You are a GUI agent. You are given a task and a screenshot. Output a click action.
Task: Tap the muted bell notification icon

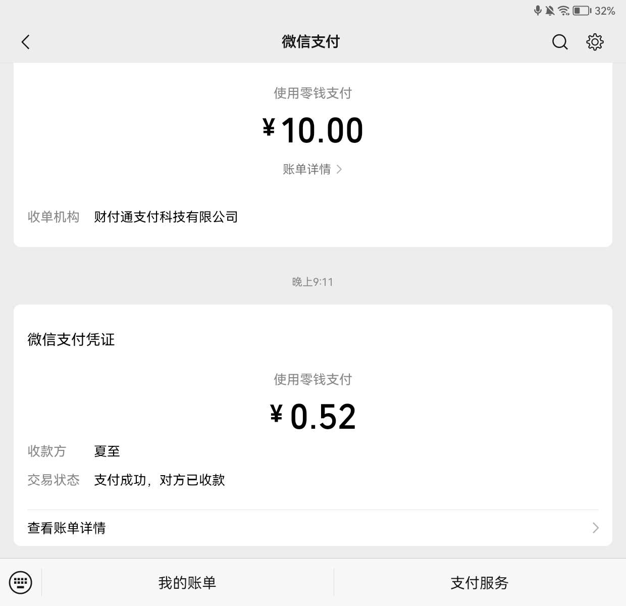pyautogui.click(x=550, y=11)
